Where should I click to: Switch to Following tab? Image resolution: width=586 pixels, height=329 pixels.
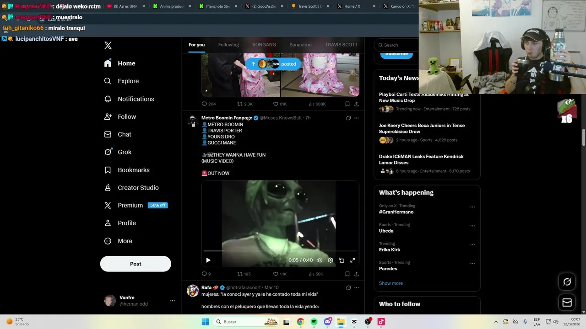tap(228, 45)
